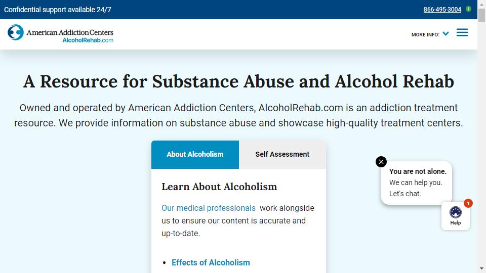Image resolution: width=486 pixels, height=273 pixels.
Task: Close the chat popup bubble
Action: (x=381, y=162)
